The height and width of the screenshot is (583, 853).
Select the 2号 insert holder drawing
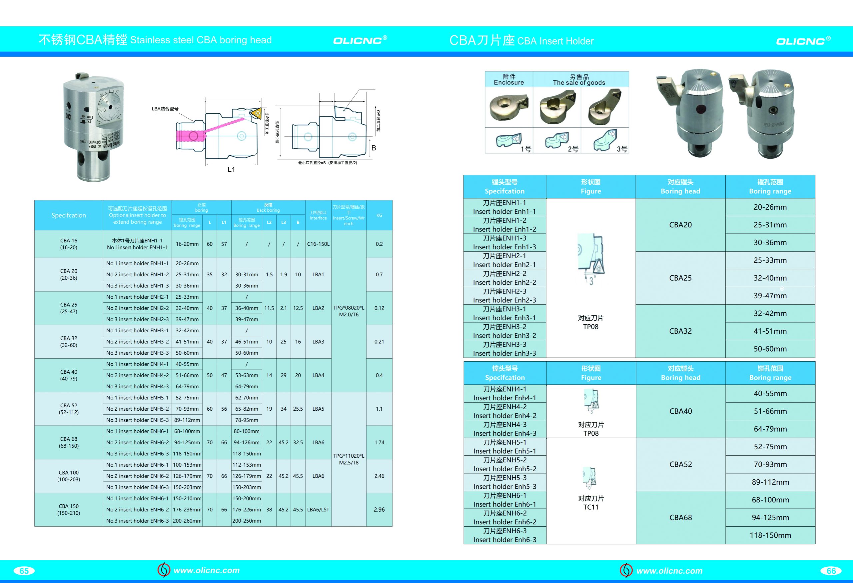coord(557,140)
